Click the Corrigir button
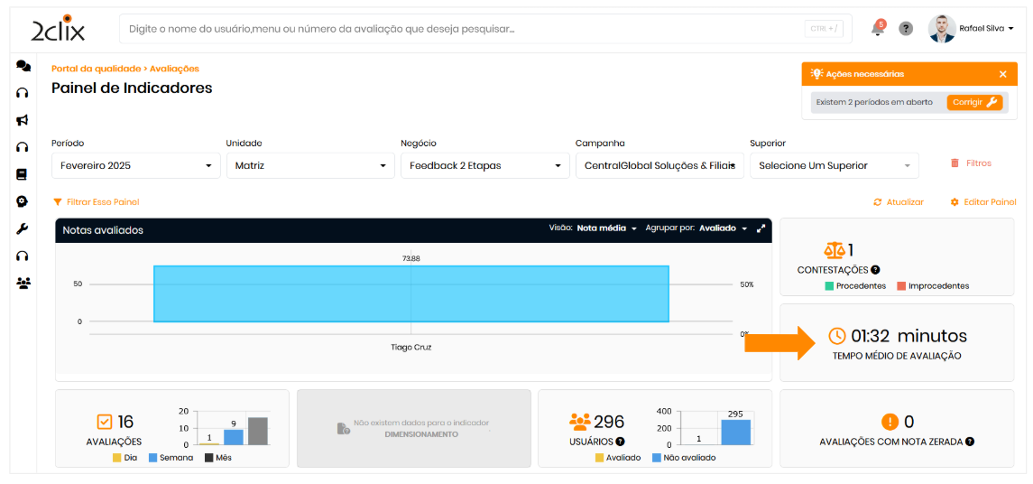This screenshot has height=484, width=1033. point(974,103)
